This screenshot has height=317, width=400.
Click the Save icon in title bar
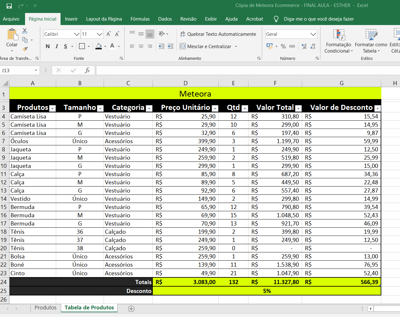9,6
